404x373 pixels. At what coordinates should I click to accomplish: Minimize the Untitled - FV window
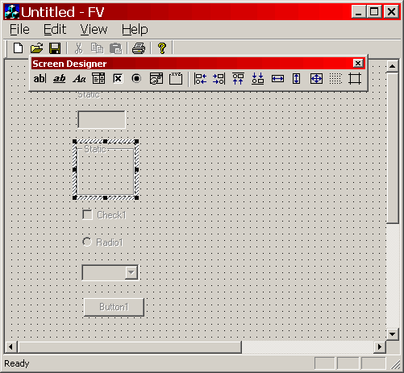click(x=359, y=12)
